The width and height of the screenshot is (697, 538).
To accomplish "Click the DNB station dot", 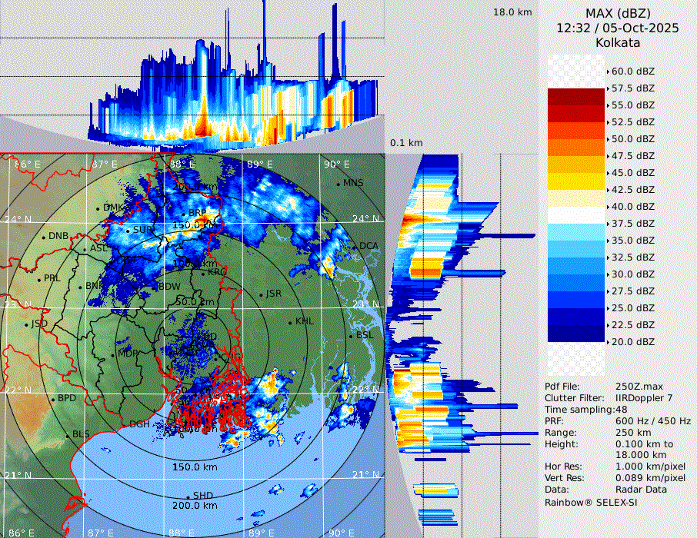I will (x=43, y=237).
